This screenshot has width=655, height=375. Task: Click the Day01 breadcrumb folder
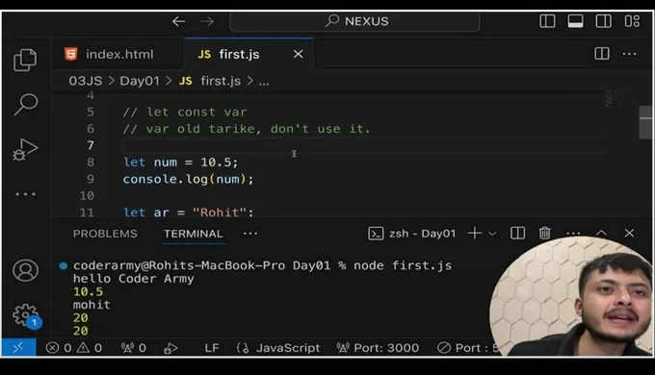[x=140, y=81]
